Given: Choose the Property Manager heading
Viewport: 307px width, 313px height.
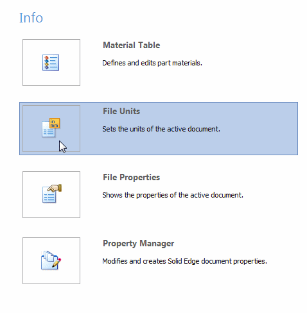Looking at the screenshot, I should coord(139,244).
